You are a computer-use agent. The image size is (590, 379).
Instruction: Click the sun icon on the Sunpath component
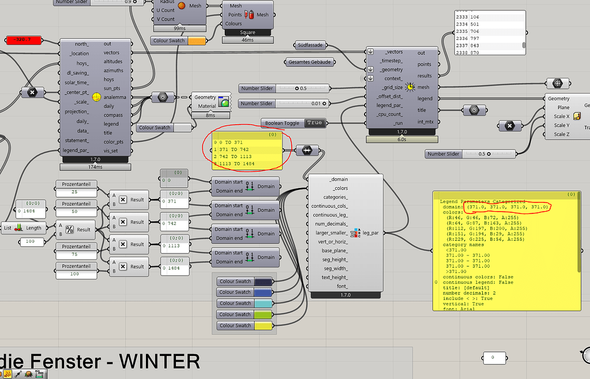[x=96, y=97]
